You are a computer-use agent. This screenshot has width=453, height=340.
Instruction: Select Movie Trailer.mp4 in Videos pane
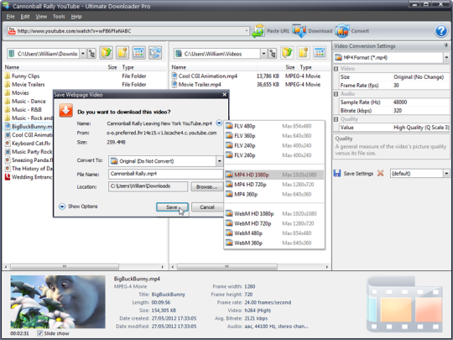tap(200, 85)
